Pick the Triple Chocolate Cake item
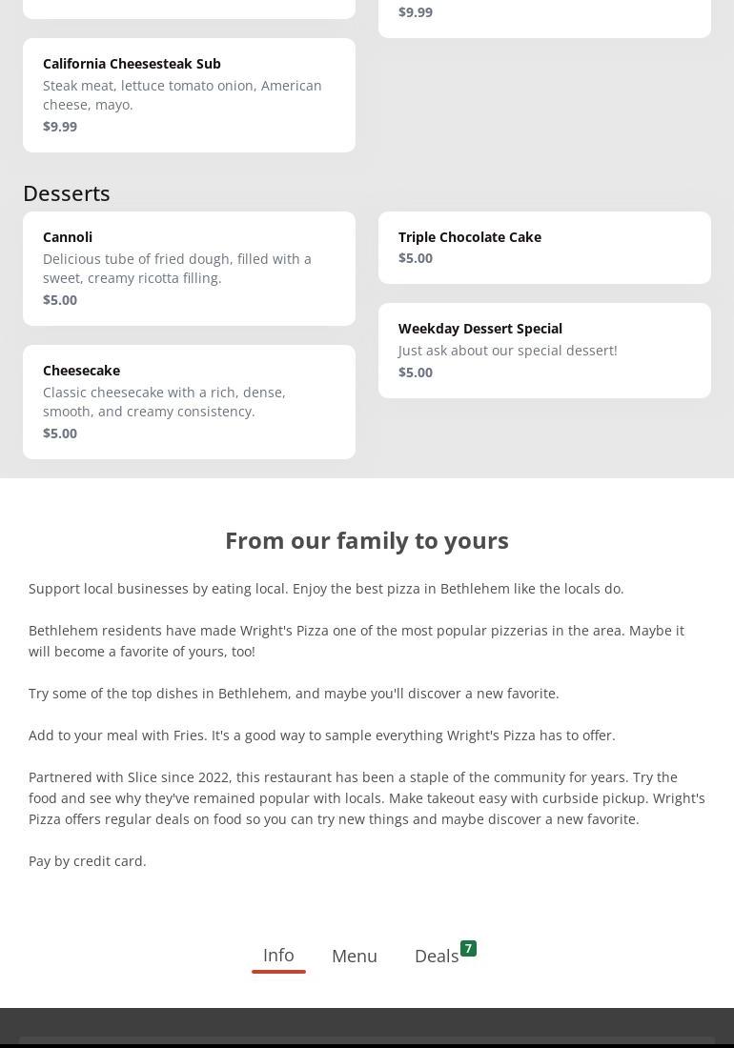 pos(544,248)
